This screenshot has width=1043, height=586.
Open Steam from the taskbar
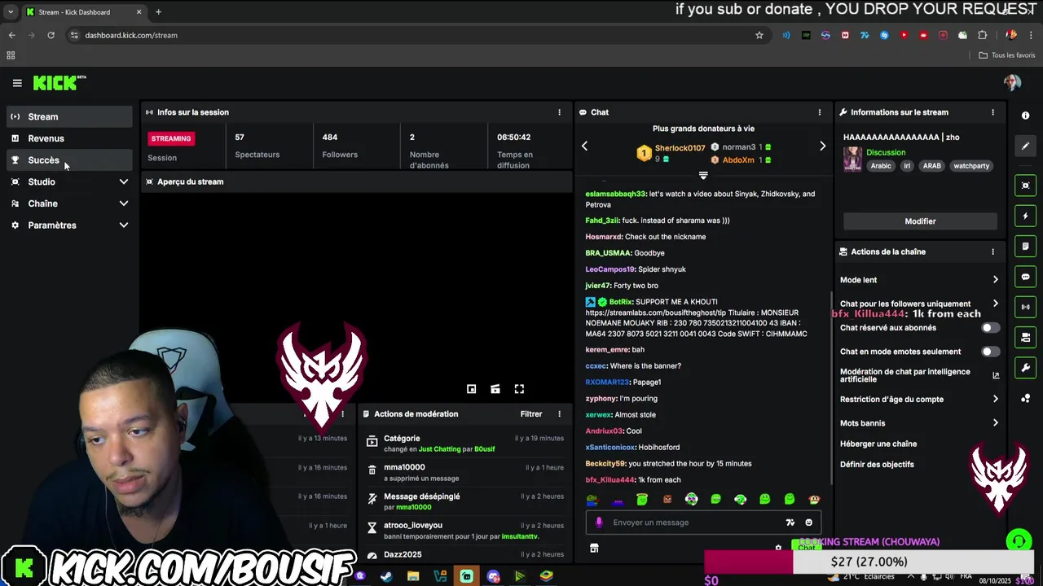pyautogui.click(x=386, y=576)
